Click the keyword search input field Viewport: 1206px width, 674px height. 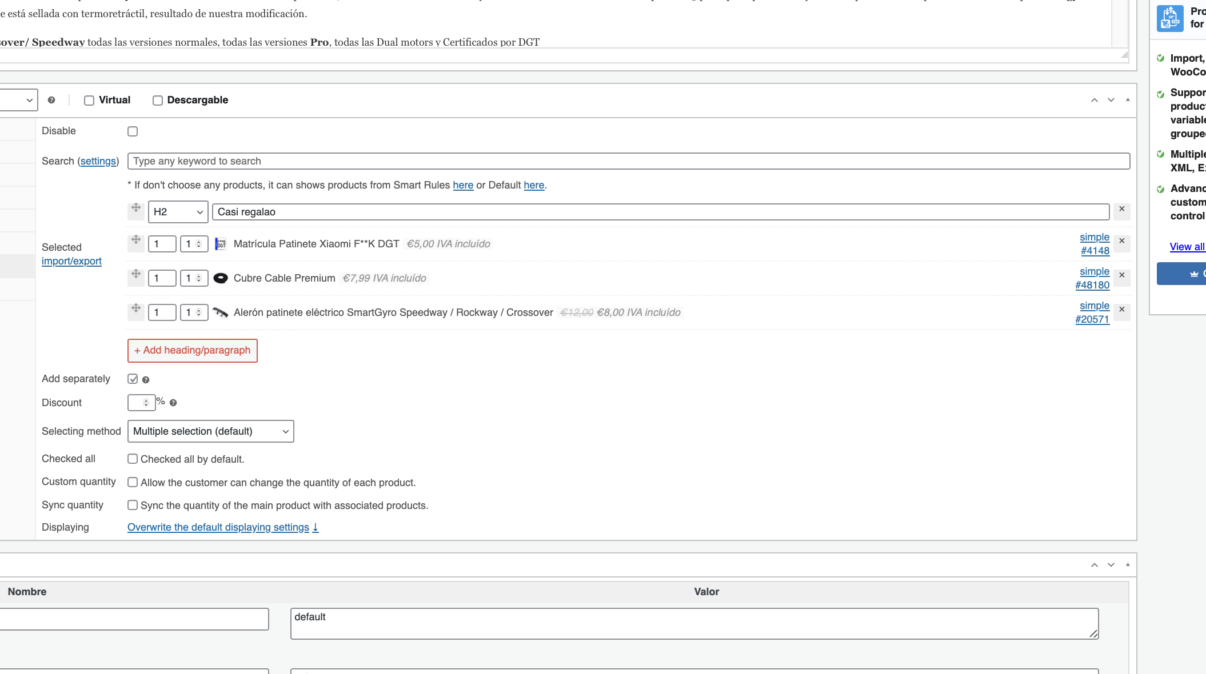628,161
